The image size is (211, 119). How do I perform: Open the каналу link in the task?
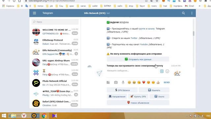click(151, 29)
